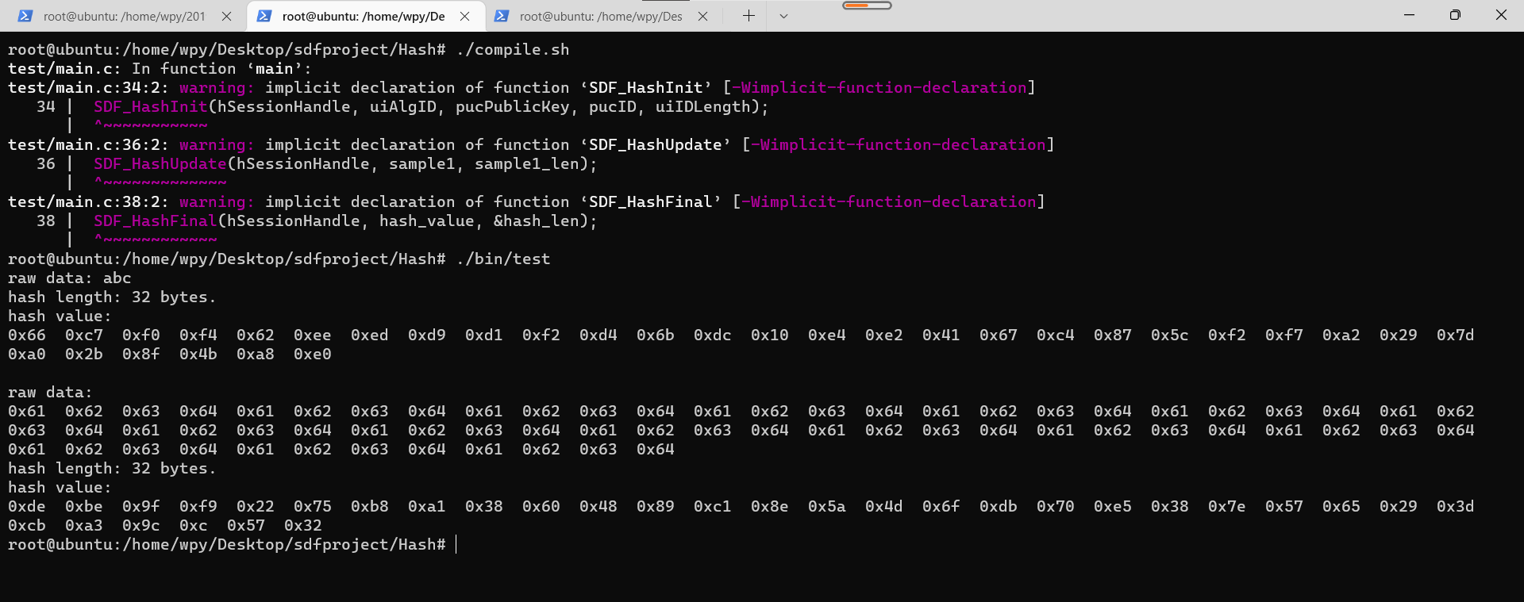This screenshot has width=1524, height=602.
Task: Click "test/main.c:36:2:" location text
Action: 89,144
